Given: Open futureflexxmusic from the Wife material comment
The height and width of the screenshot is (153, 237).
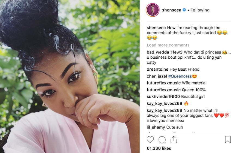Looking at the screenshot, I should pyautogui.click(x=163, y=83).
